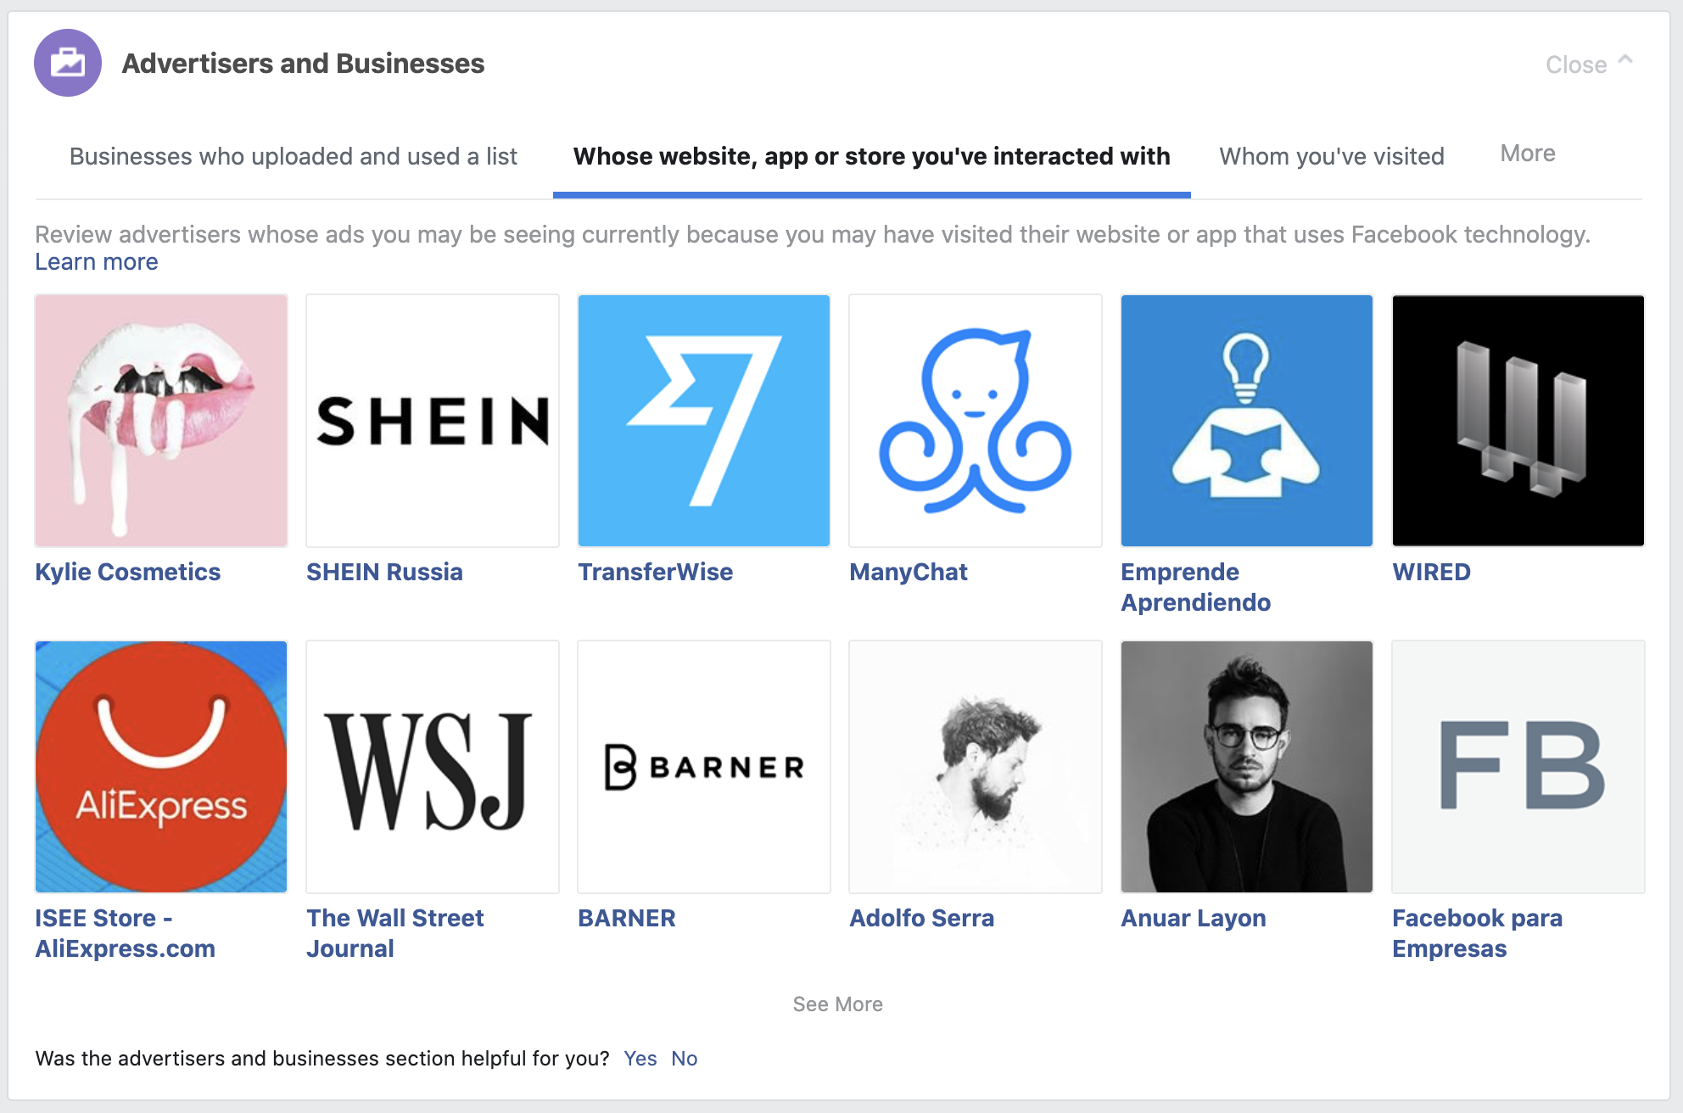Open the Emprende Aprendiendo lightbulb logo

(1247, 421)
